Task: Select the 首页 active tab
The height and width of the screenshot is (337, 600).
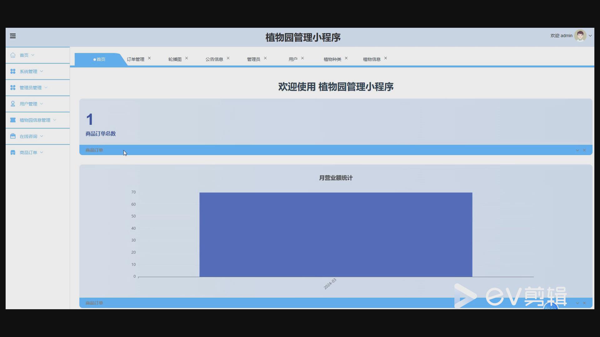Action: (99, 59)
